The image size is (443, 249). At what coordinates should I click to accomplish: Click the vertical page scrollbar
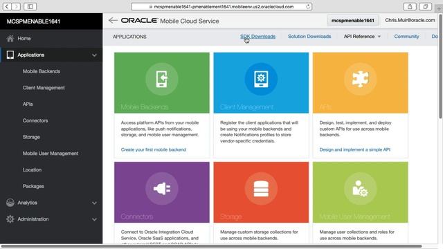(440, 66)
